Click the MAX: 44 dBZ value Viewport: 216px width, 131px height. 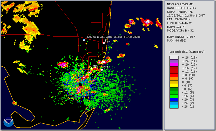tap(176, 40)
